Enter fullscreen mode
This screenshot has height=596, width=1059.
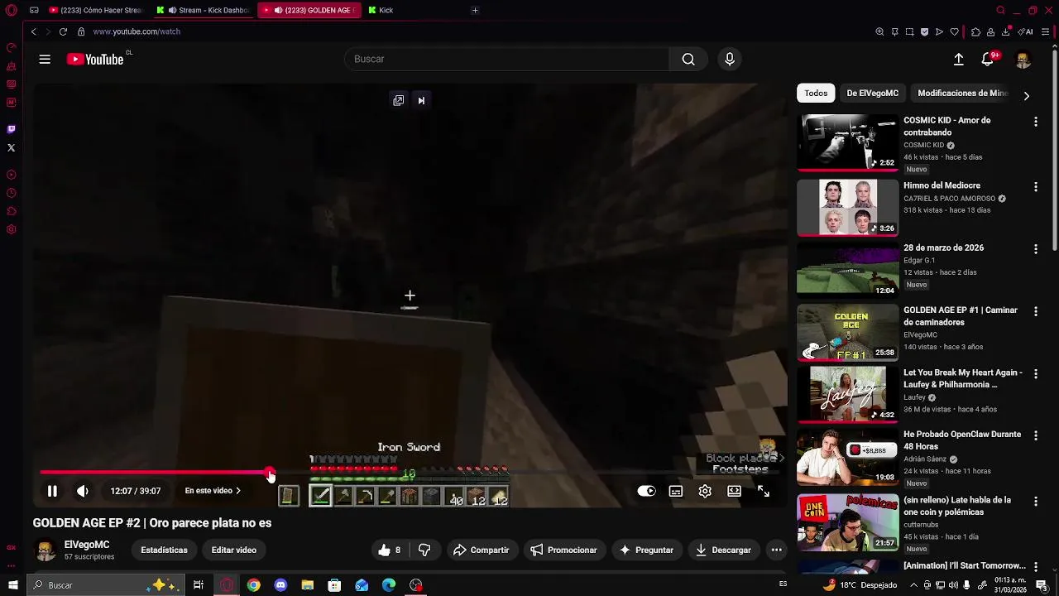764,491
